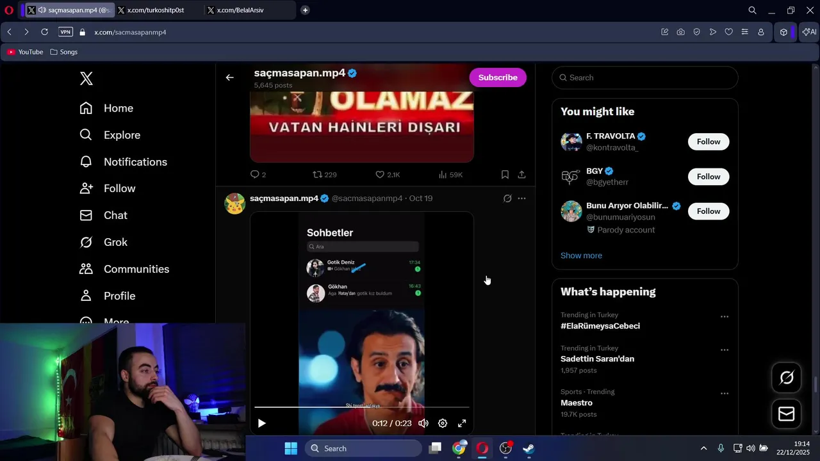Image resolution: width=820 pixels, height=461 pixels.
Task: Open more options for #ElaRümeysaCebeci trend
Action: tap(725, 316)
